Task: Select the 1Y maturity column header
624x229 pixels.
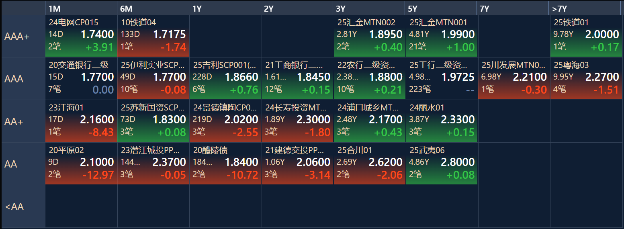Action: [x=225, y=8]
